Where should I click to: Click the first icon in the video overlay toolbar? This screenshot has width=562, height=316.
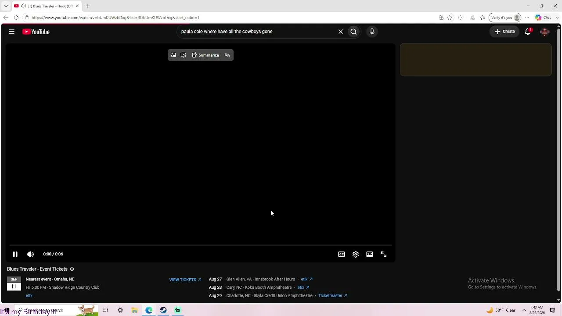pyautogui.click(x=173, y=55)
